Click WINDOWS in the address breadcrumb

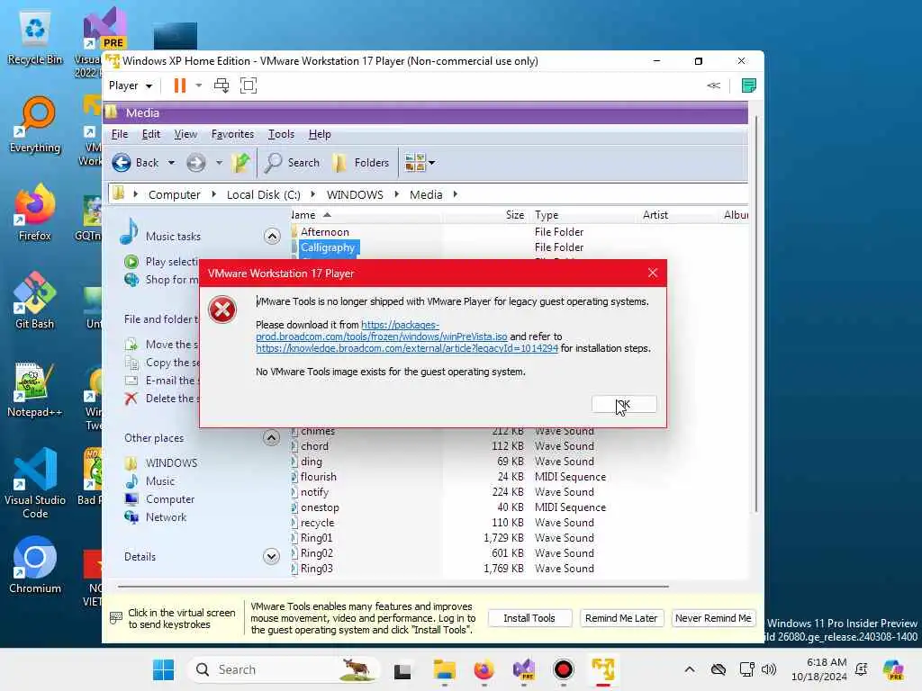(355, 194)
